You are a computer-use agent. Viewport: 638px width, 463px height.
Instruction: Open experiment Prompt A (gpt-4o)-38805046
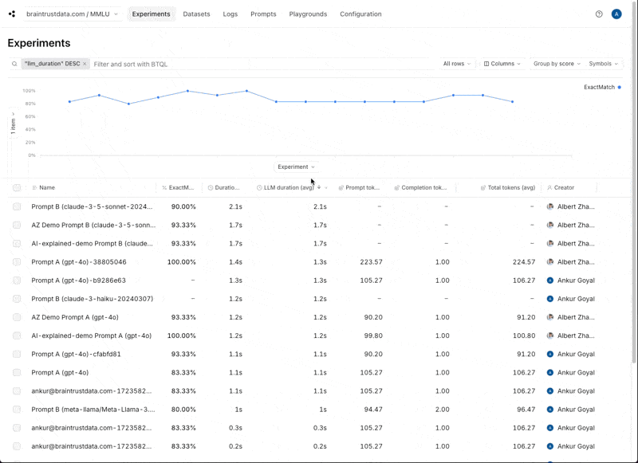click(x=79, y=262)
